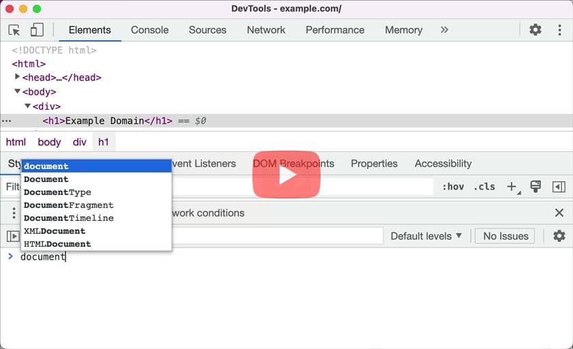Image resolution: width=573 pixels, height=349 pixels.
Task: Open the ellipsis actions for selected node
Action: coord(7,121)
